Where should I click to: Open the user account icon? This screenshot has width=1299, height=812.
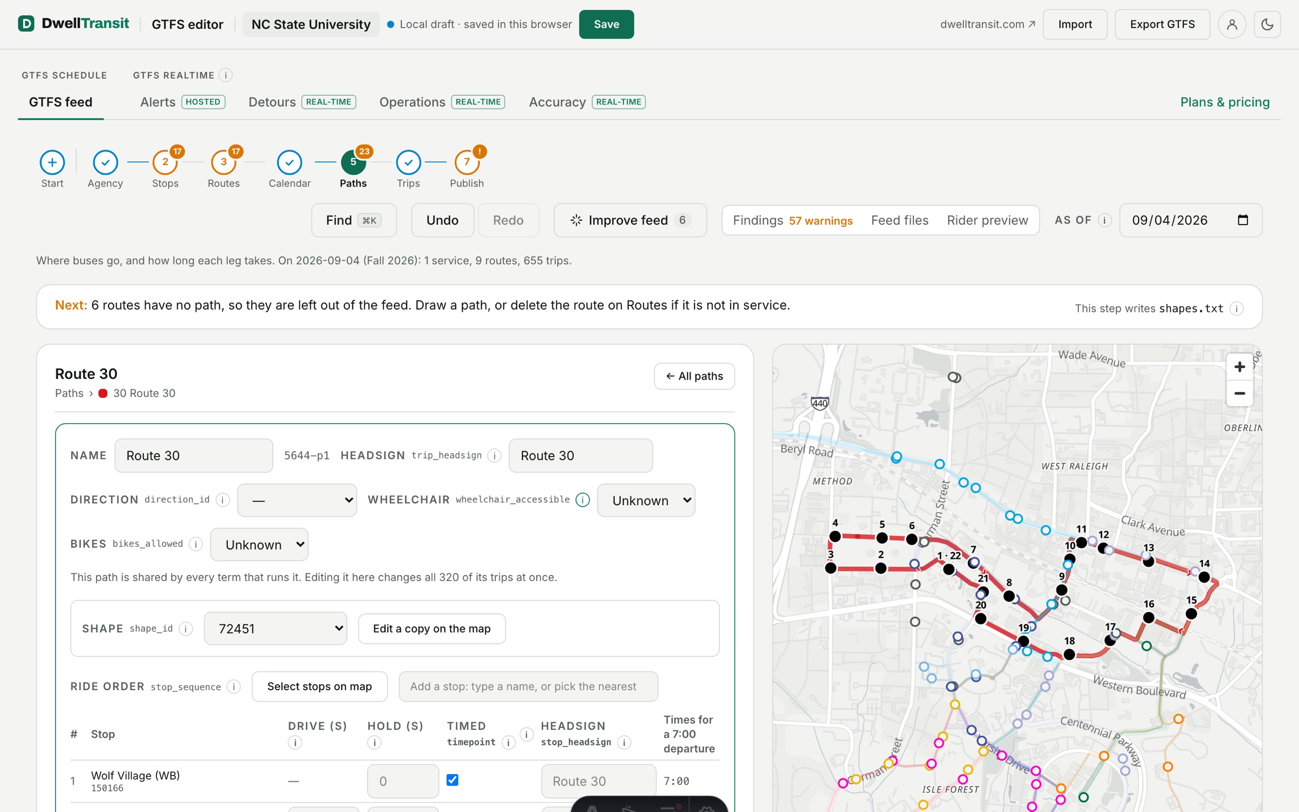1232,24
